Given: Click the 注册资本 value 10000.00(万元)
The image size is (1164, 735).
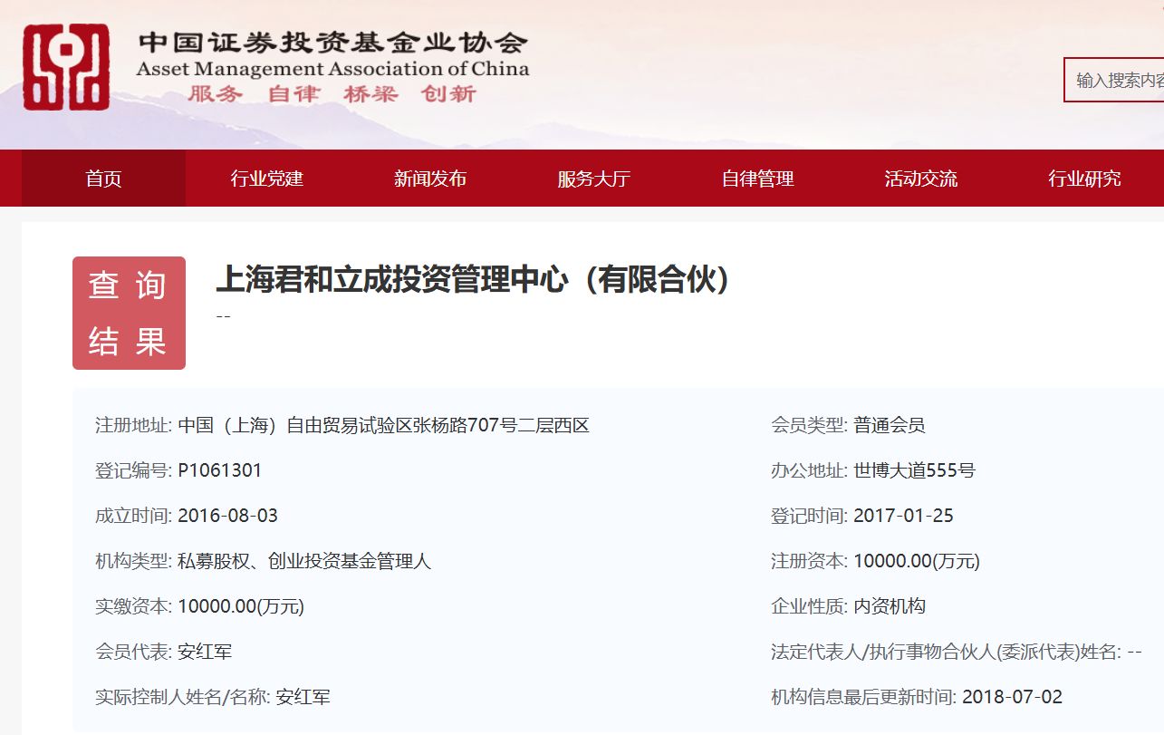Looking at the screenshot, I should pos(917,561).
